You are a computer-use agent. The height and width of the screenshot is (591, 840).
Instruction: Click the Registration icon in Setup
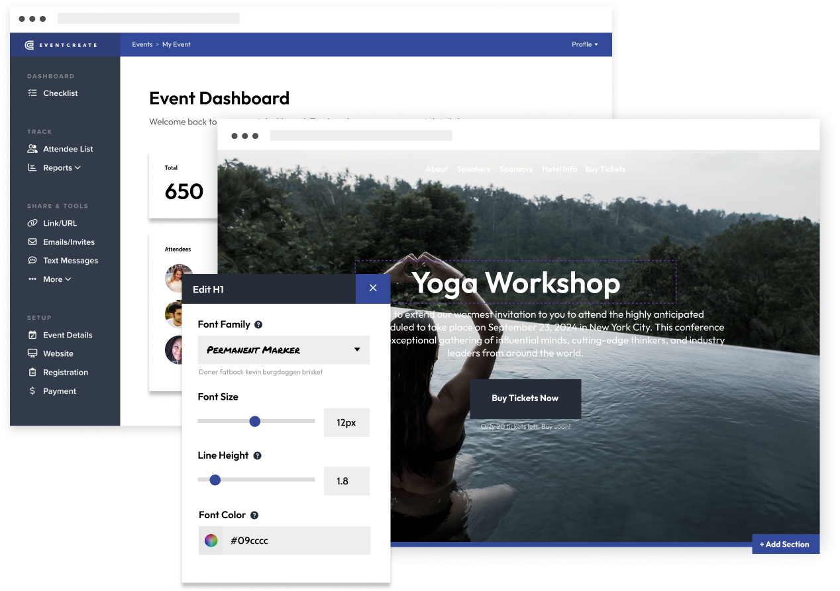pyautogui.click(x=32, y=372)
